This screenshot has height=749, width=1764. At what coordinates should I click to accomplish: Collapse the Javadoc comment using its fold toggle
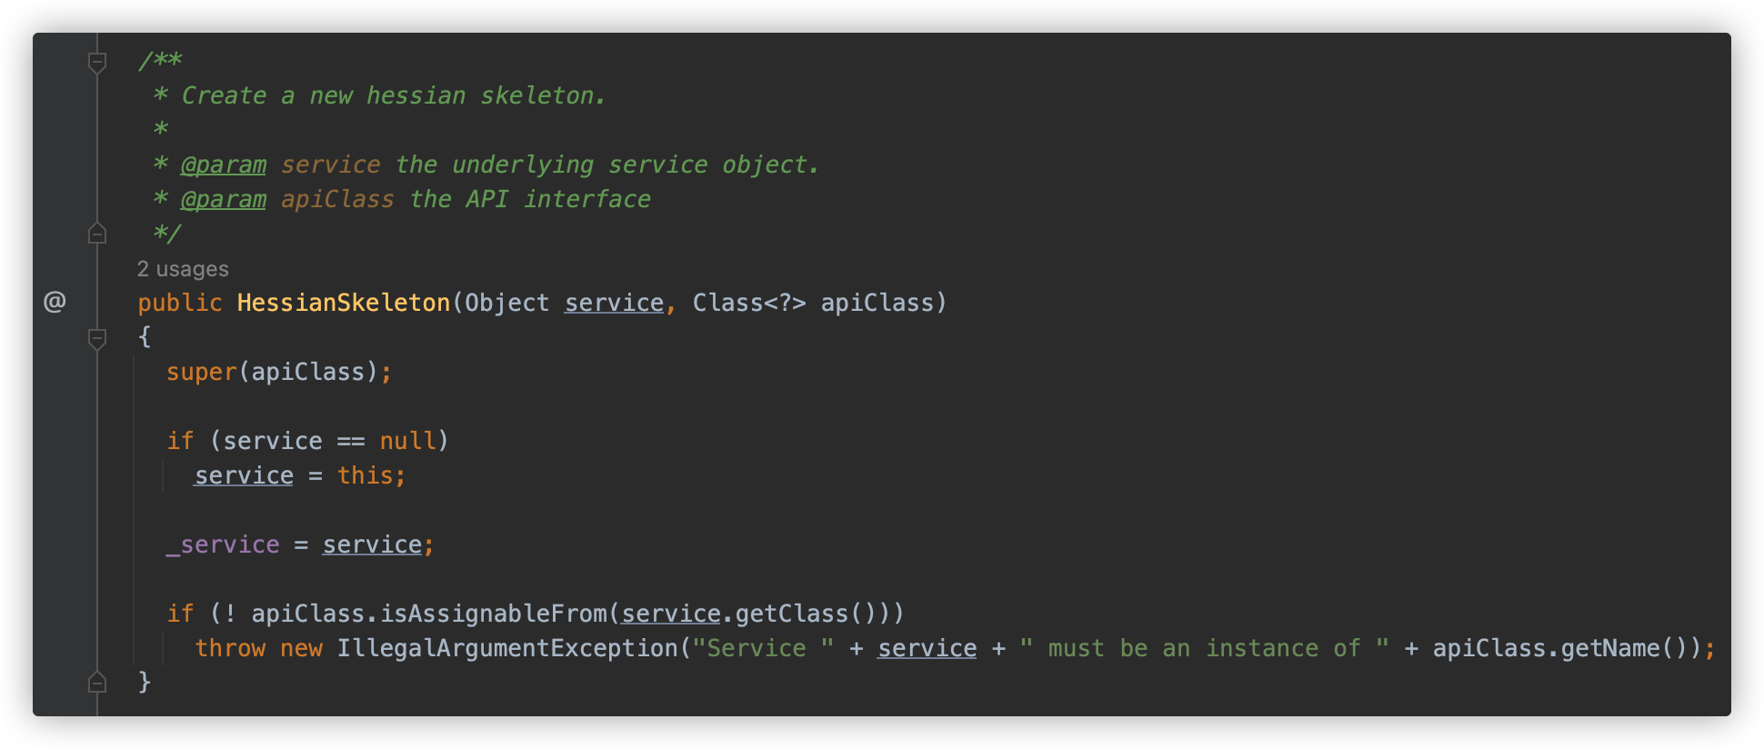pyautogui.click(x=97, y=62)
